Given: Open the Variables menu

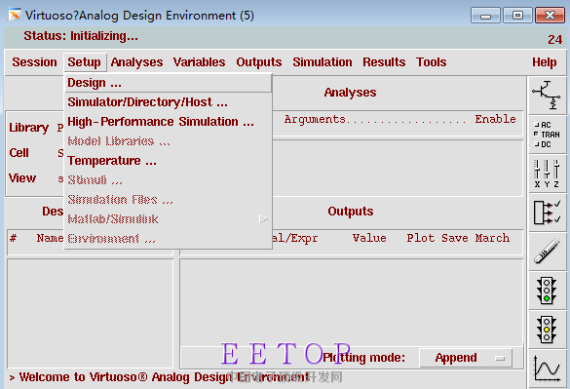Looking at the screenshot, I should point(199,62).
